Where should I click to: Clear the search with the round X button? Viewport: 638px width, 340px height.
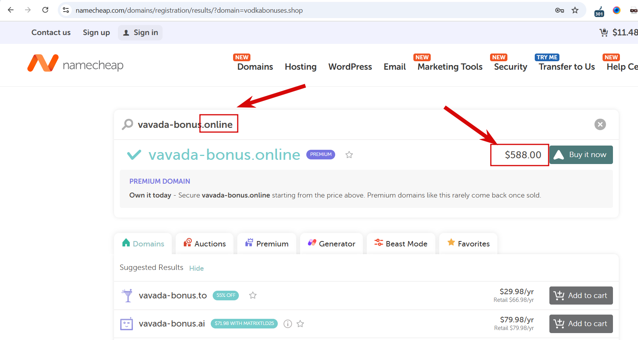click(x=600, y=124)
